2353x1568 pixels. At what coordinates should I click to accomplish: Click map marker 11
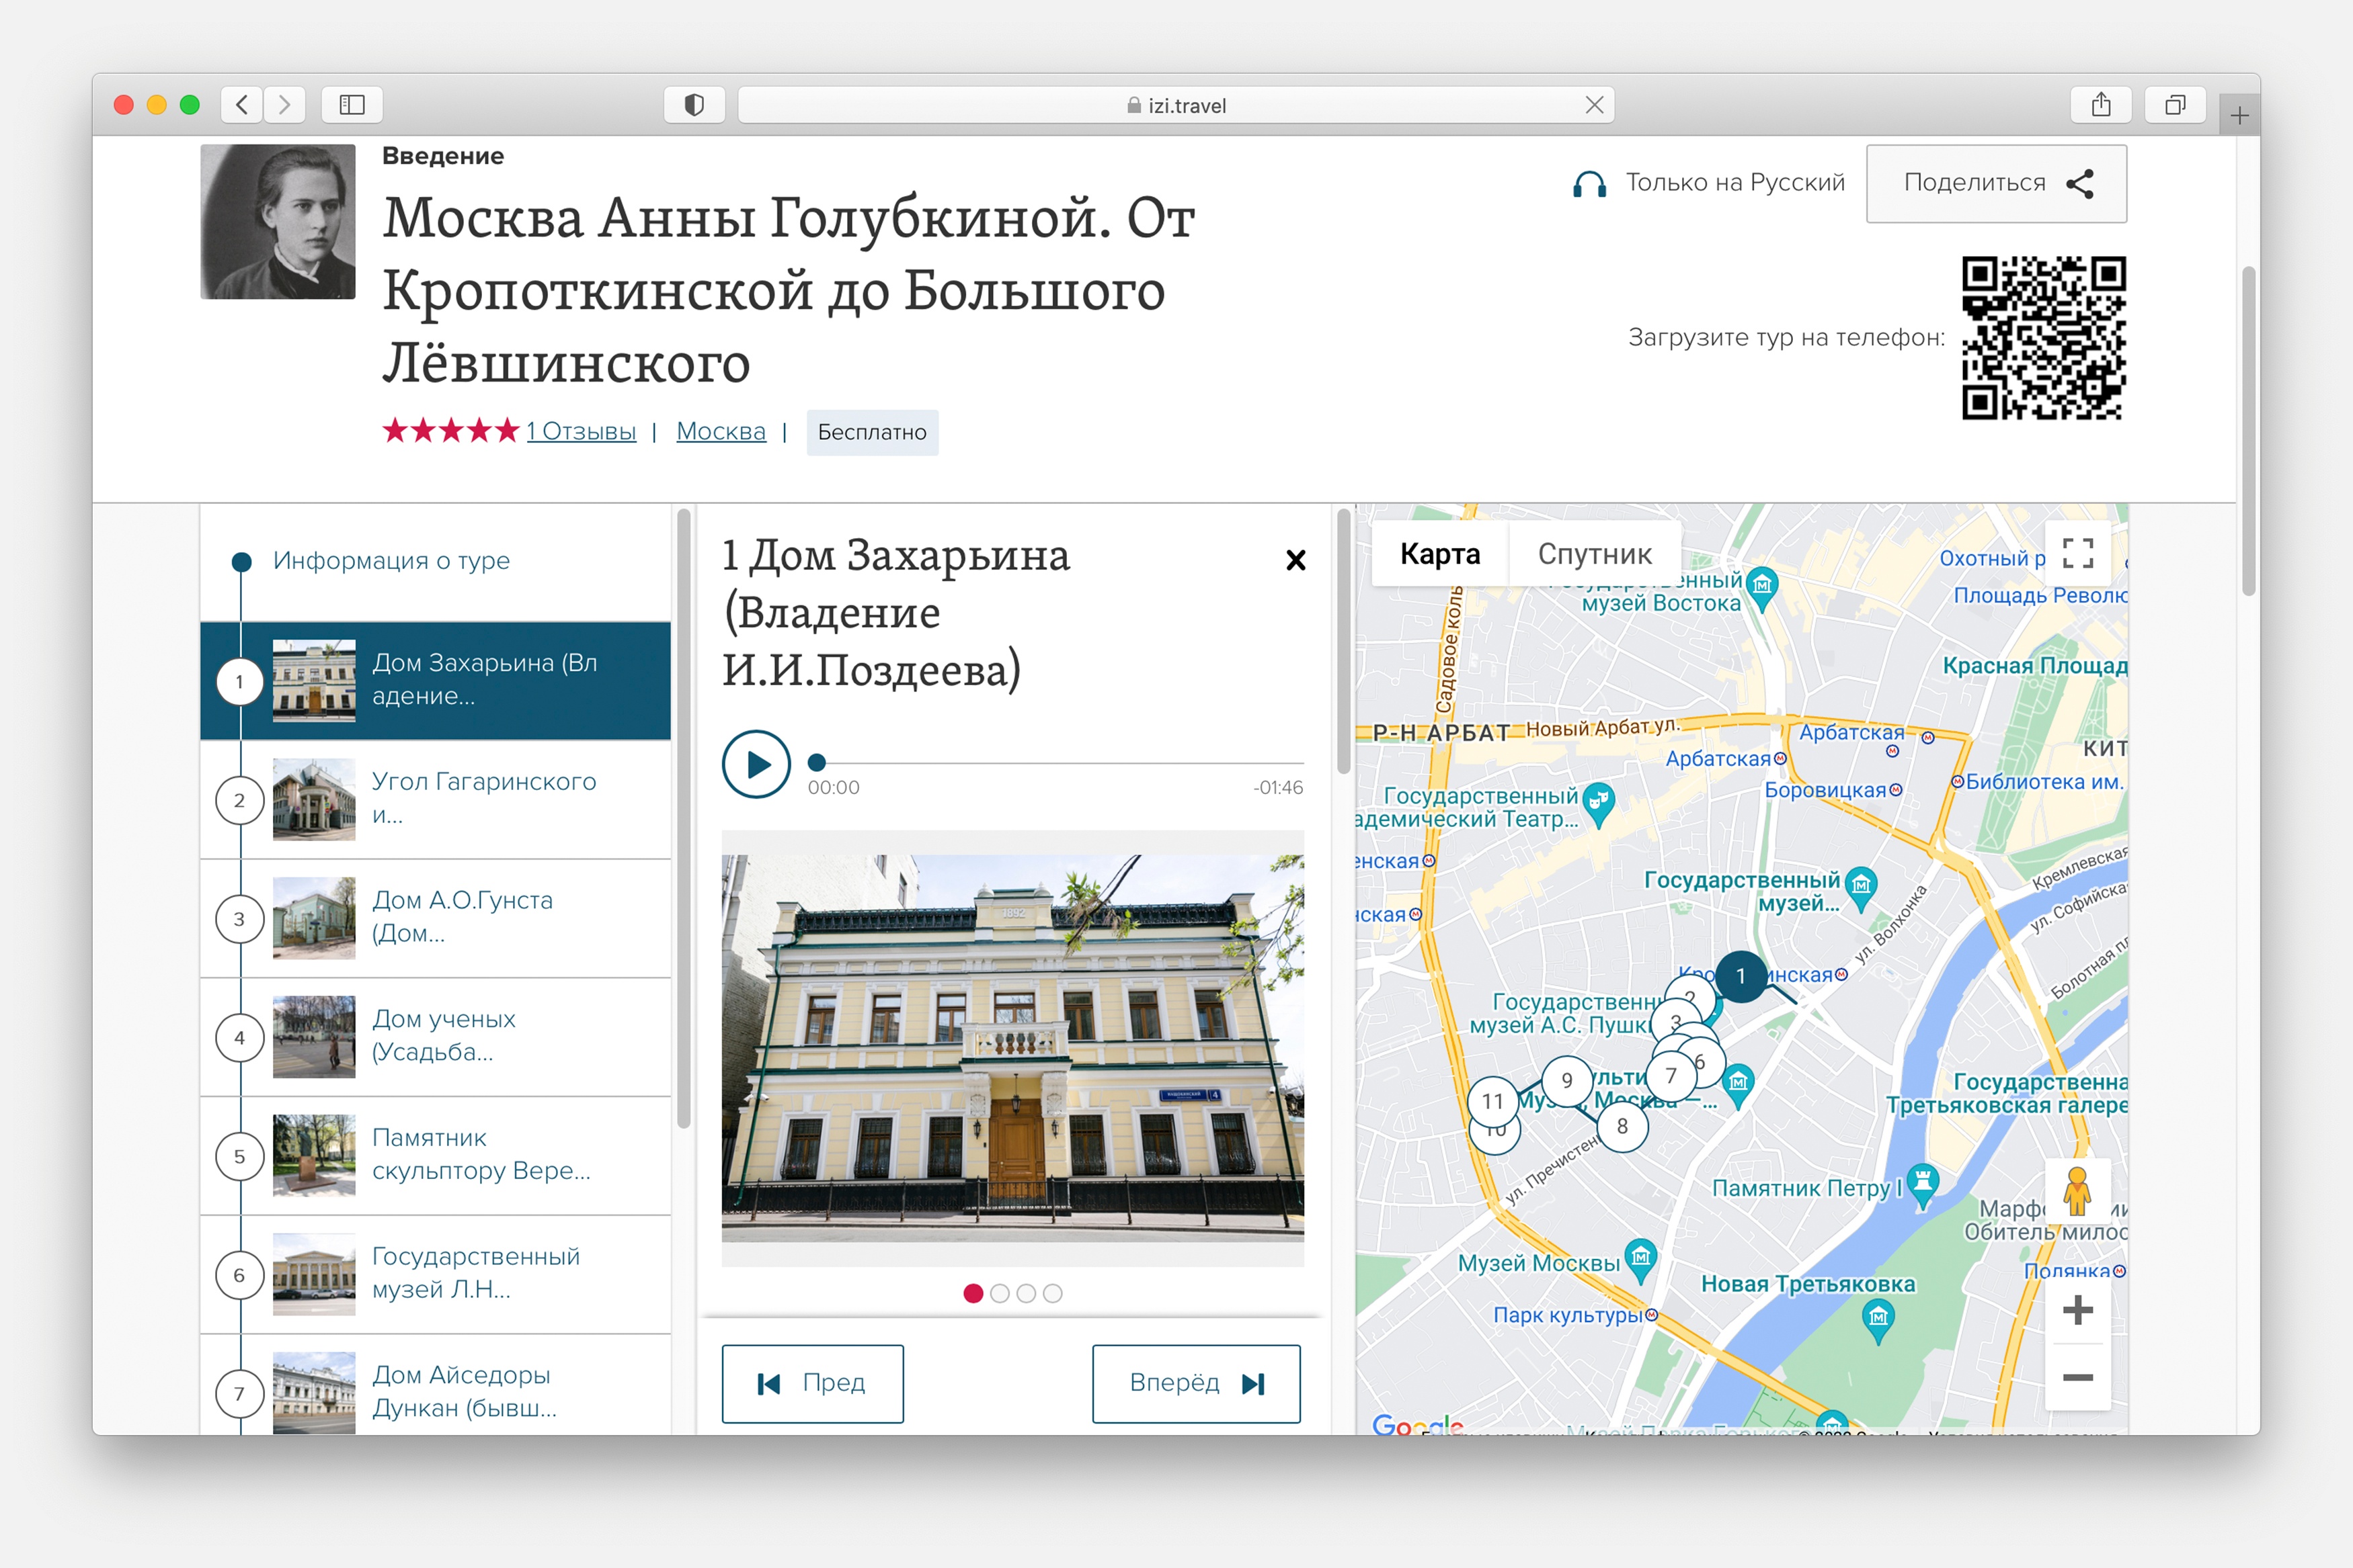click(x=1492, y=1101)
